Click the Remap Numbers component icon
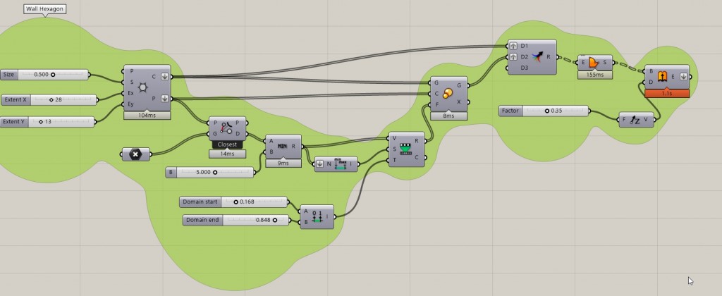 (x=405, y=149)
